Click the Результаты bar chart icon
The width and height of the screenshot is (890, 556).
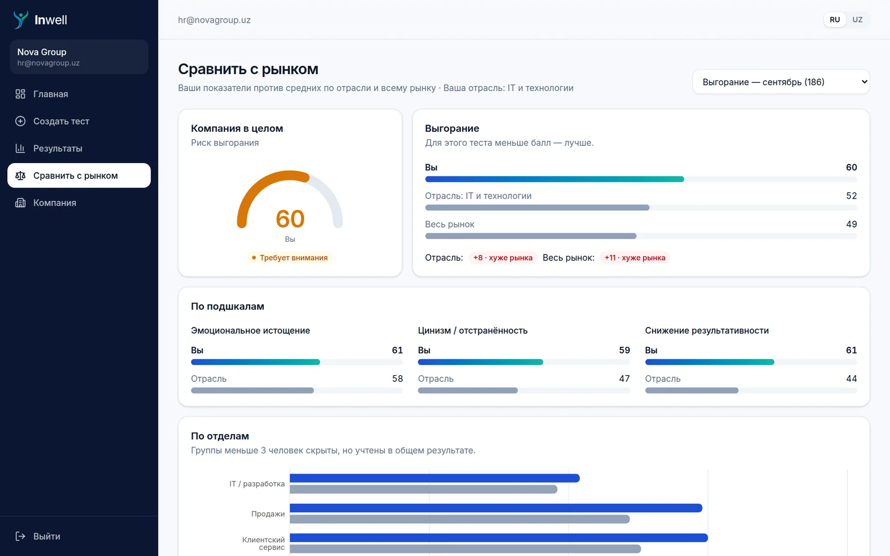click(20, 148)
